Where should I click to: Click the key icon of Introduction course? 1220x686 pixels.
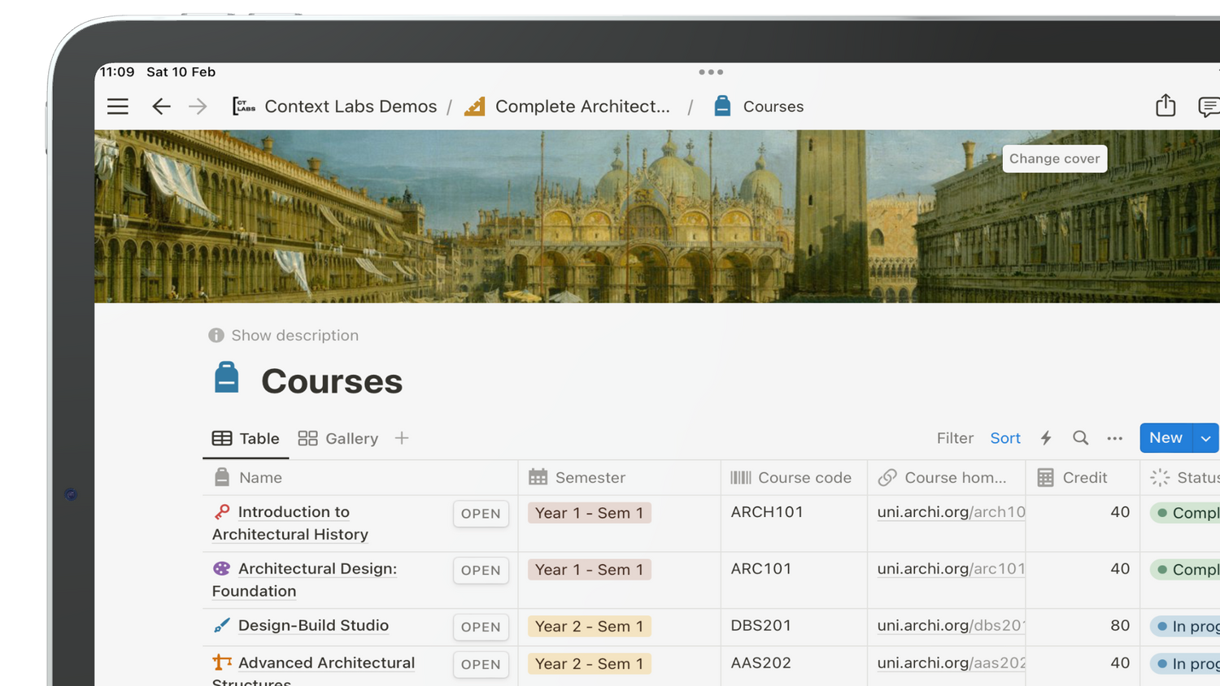point(221,512)
